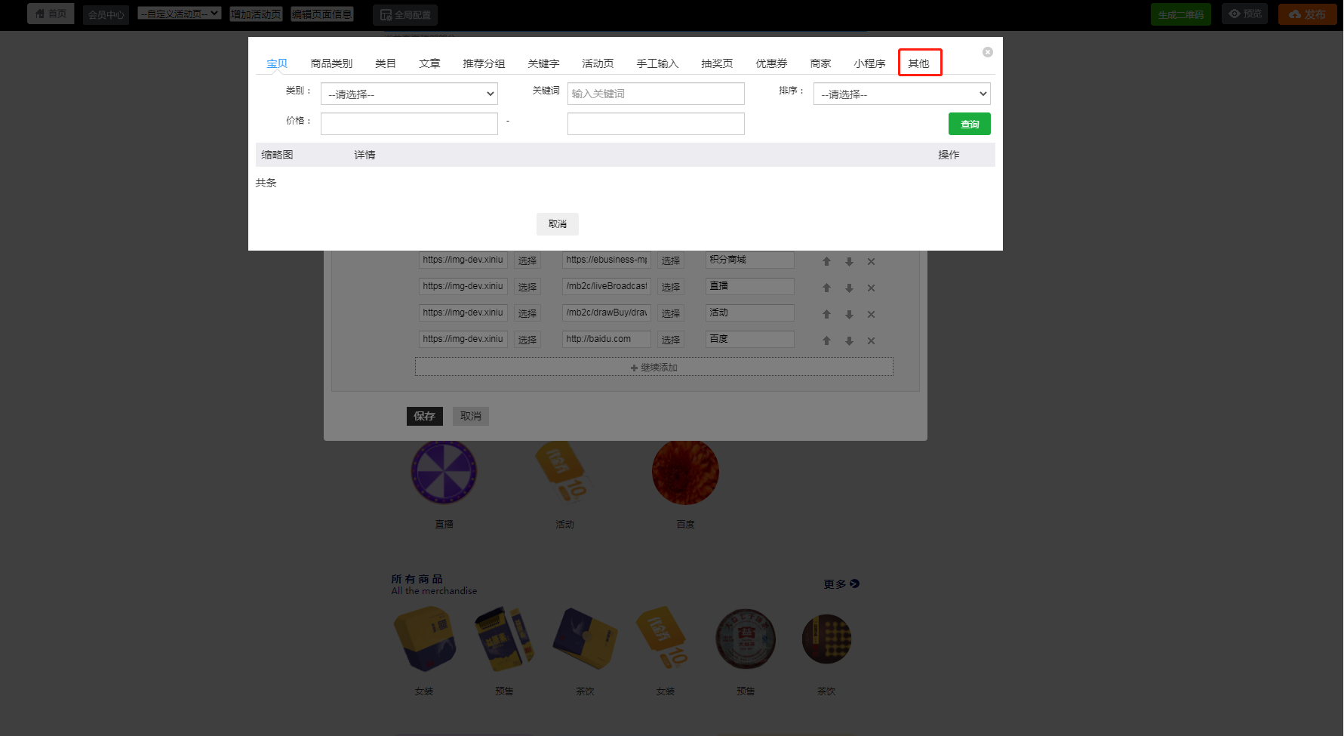The image size is (1344, 736).
Task: Edit the http://baidu.com link field
Action: (607, 339)
